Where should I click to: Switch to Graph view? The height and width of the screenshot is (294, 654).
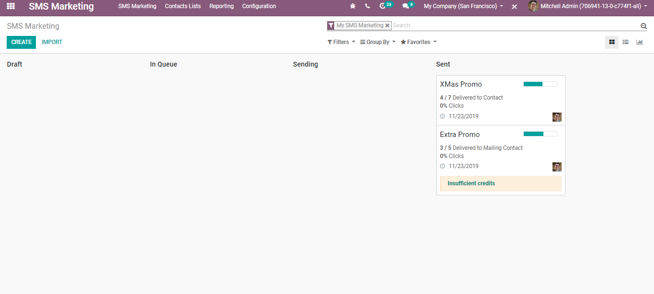639,42
